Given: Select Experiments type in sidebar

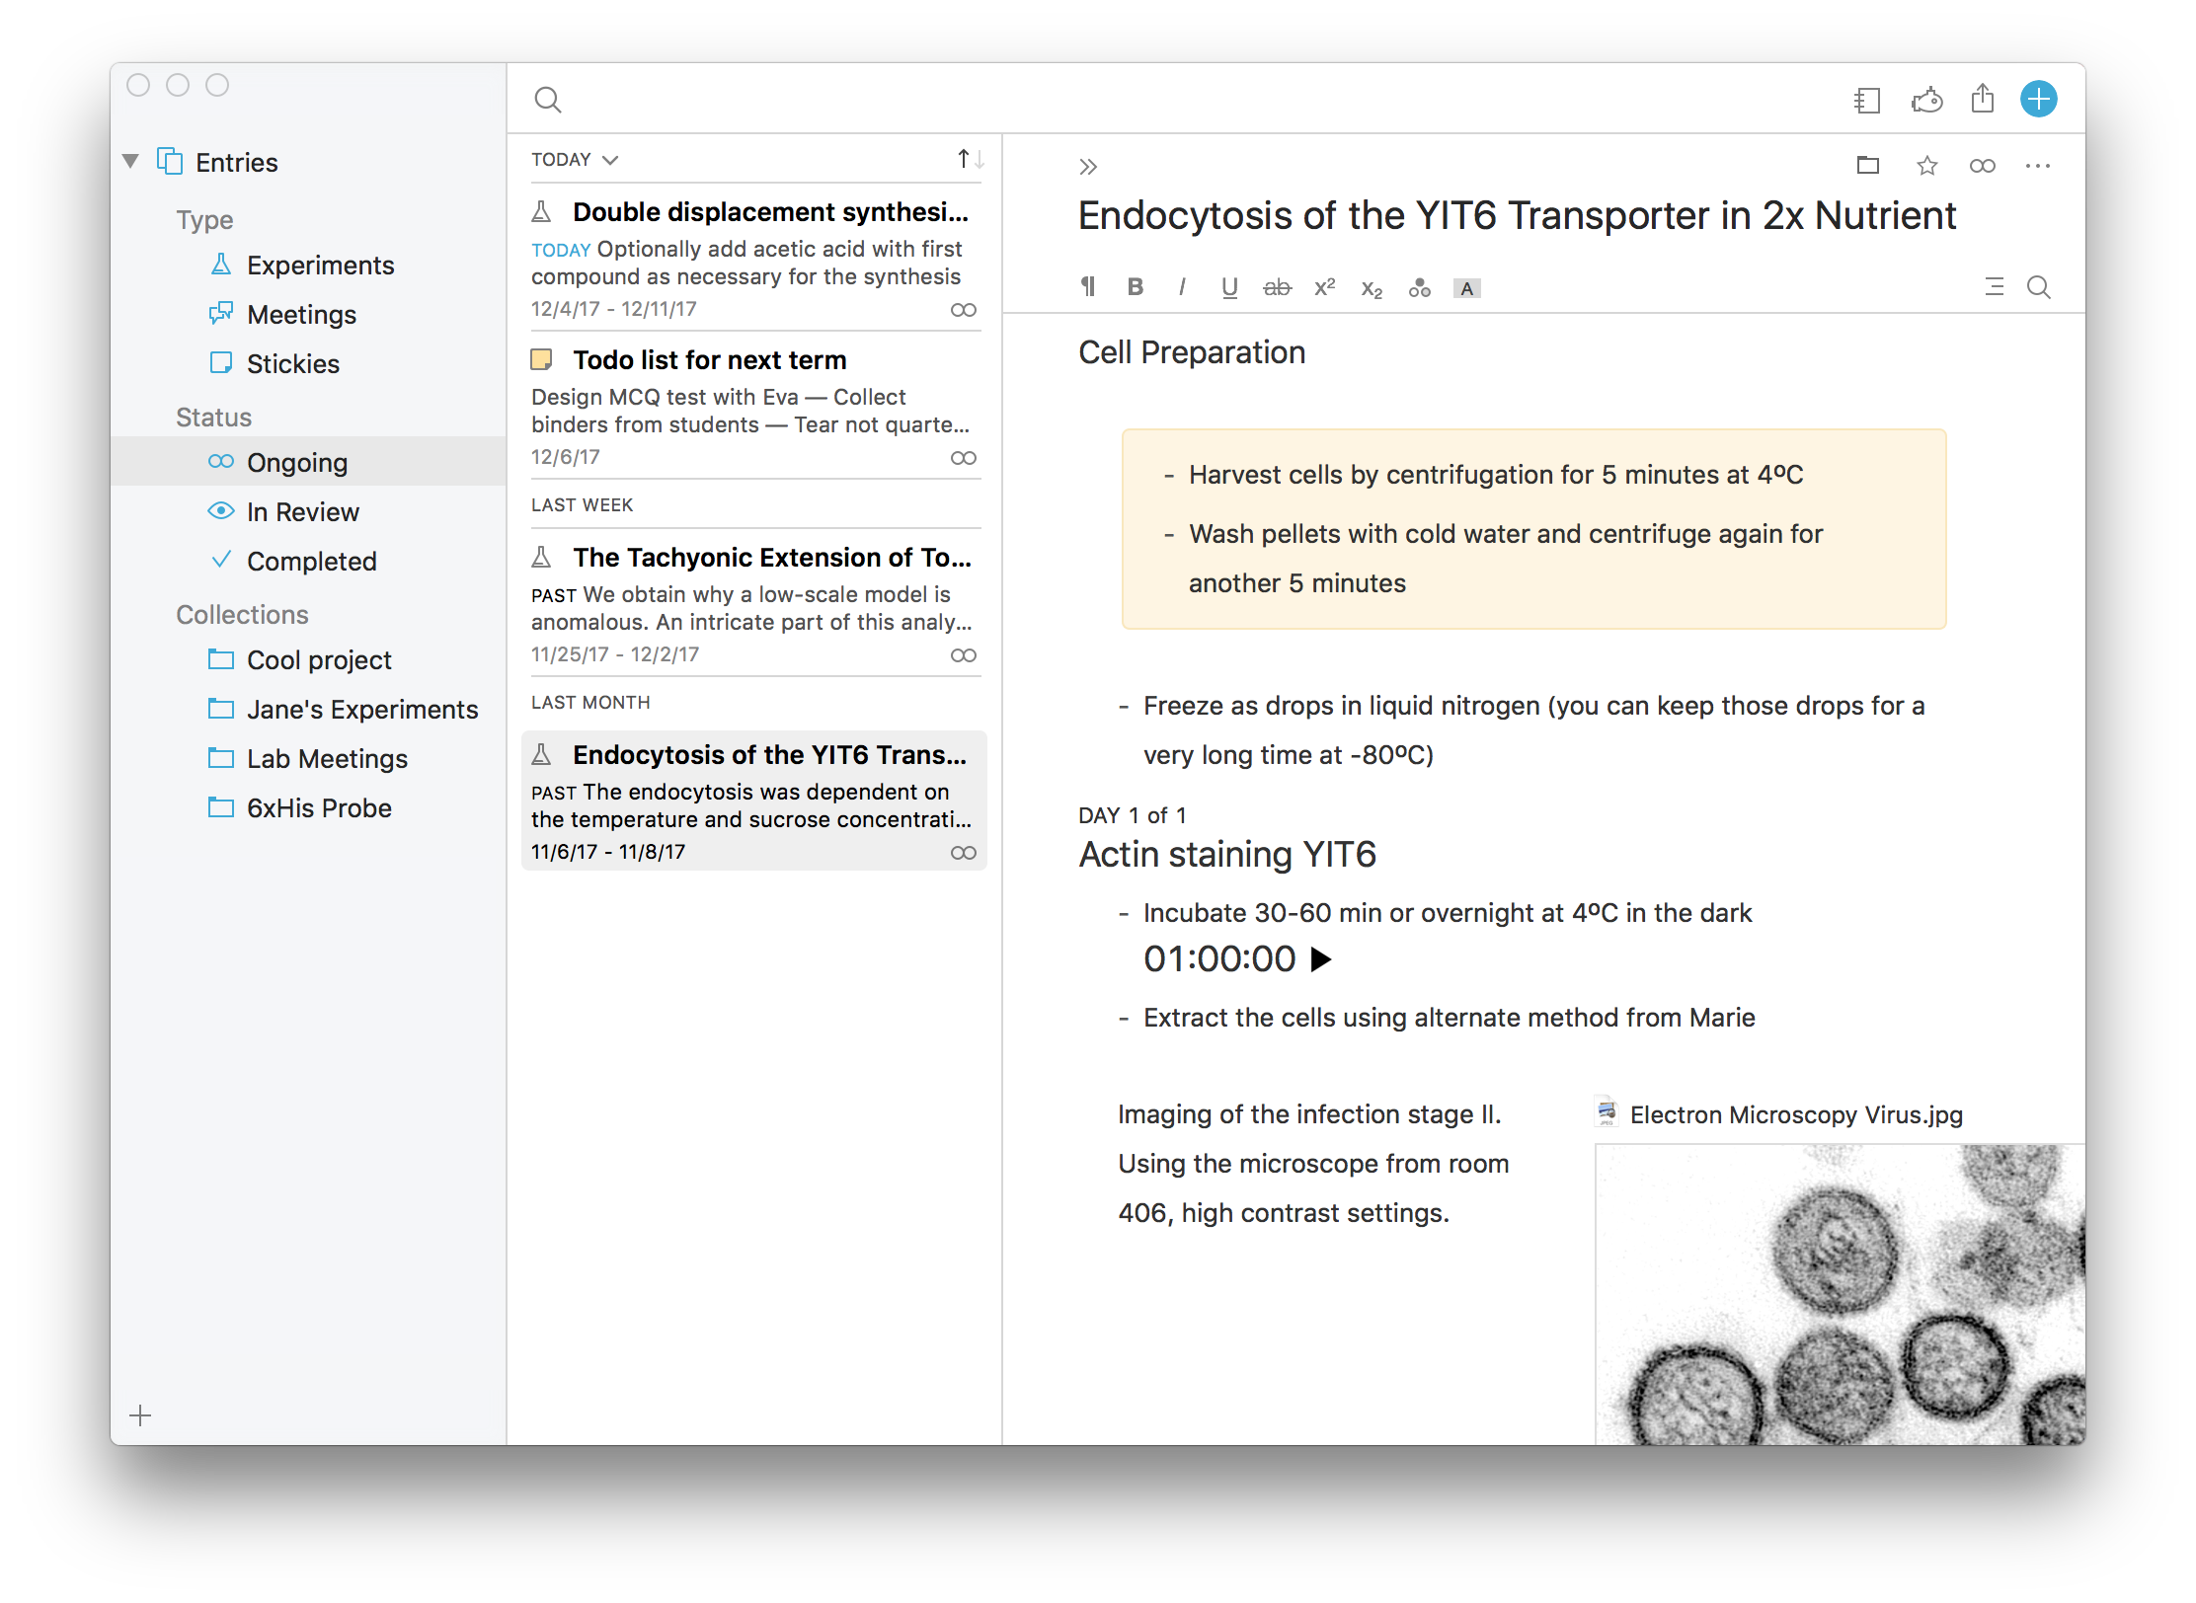Looking at the screenshot, I should pyautogui.click(x=319, y=266).
